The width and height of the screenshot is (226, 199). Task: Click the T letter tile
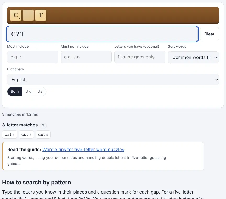(x=41, y=15)
